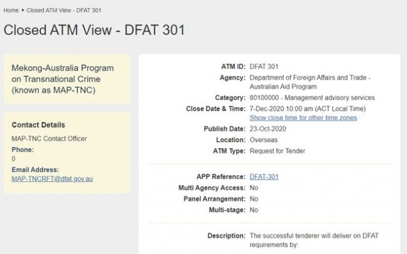
Task: Show close time for other time zones
Action: [x=303, y=118]
